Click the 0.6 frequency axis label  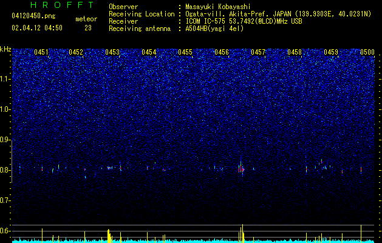click(5, 231)
